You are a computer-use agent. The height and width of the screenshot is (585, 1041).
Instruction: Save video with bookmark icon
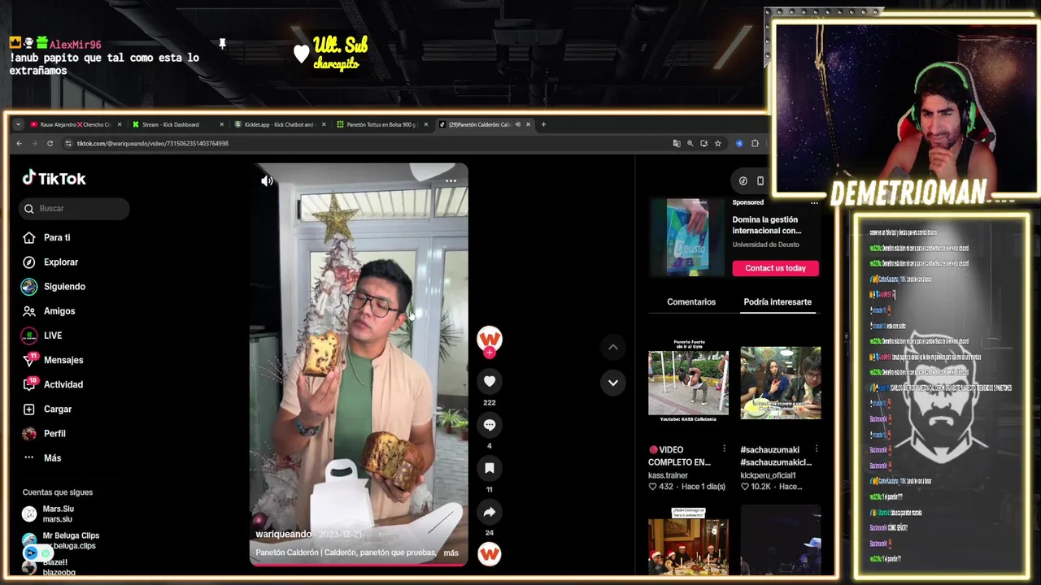[x=490, y=468]
